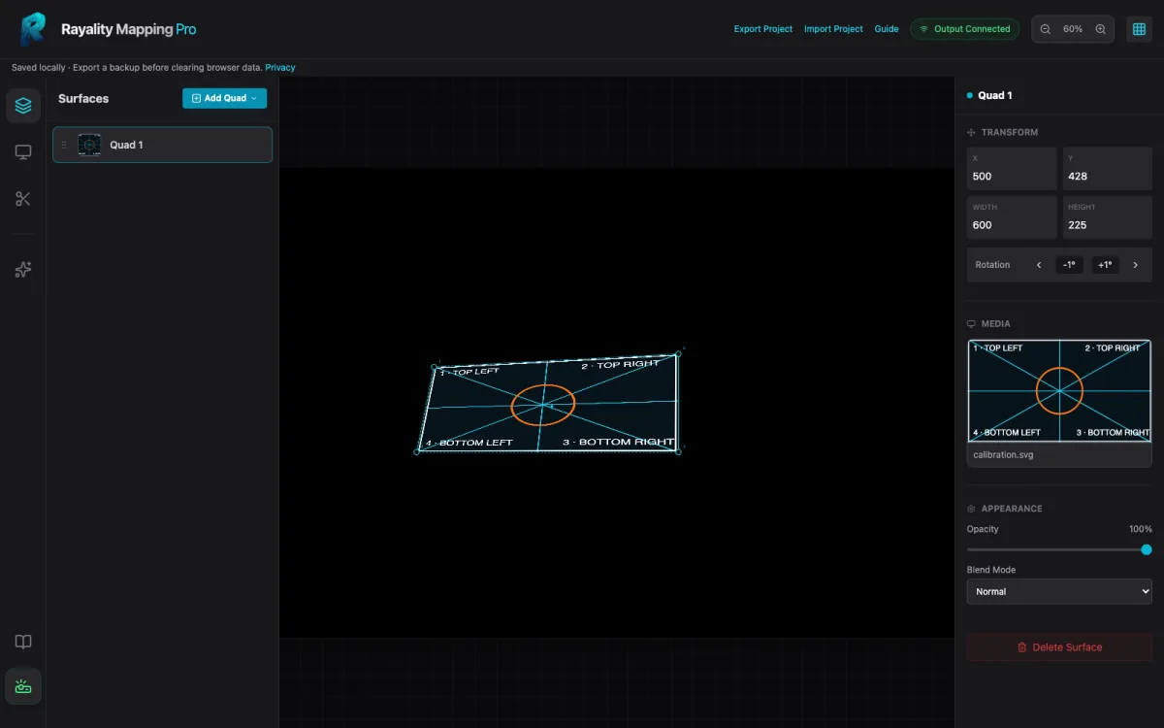Image resolution: width=1164 pixels, height=728 pixels.
Task: Click the green projector output icon
Action: [x=23, y=687]
